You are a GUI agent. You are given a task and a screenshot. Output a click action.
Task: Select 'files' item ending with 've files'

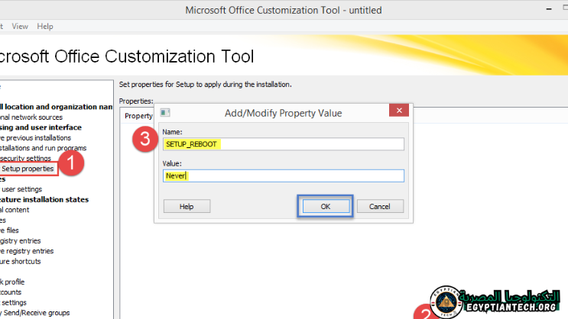click(x=9, y=230)
